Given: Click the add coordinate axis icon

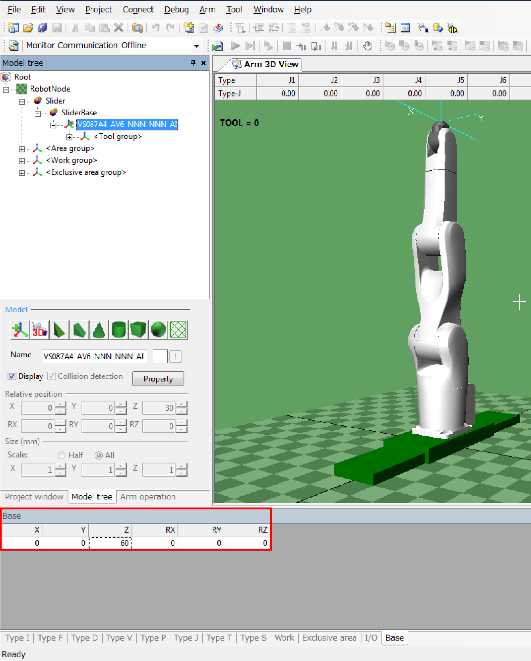Looking at the screenshot, I should click(20, 330).
